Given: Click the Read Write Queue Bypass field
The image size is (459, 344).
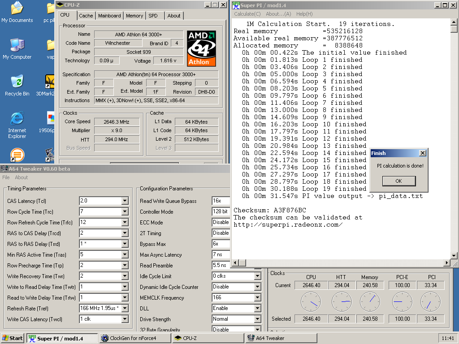Looking at the screenshot, I should pos(221,201).
